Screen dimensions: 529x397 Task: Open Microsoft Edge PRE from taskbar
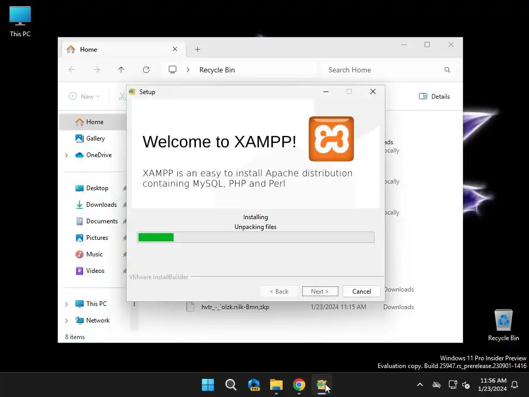click(254, 385)
